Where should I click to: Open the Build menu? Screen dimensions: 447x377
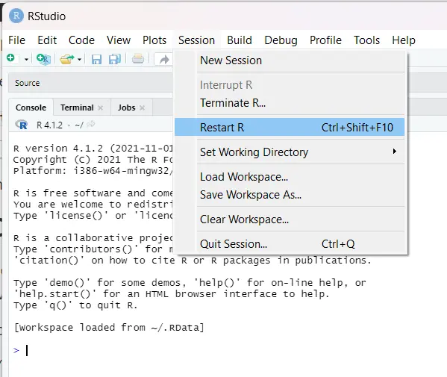[x=240, y=40]
